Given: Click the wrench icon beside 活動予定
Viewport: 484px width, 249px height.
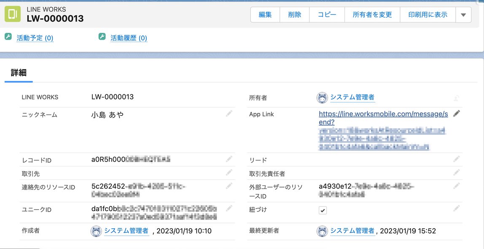Looking at the screenshot, I should pos(8,37).
